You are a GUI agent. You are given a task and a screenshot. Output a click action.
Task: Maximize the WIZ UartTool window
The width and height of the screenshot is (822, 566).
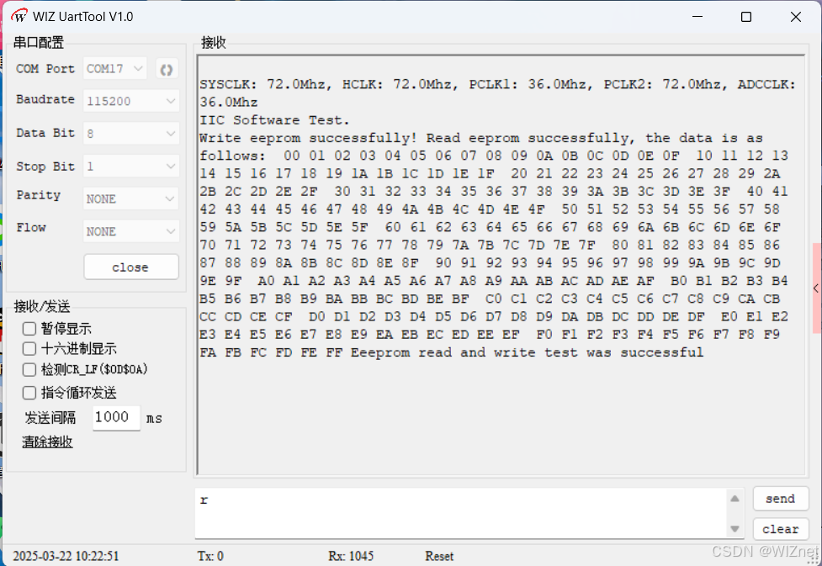tap(746, 17)
